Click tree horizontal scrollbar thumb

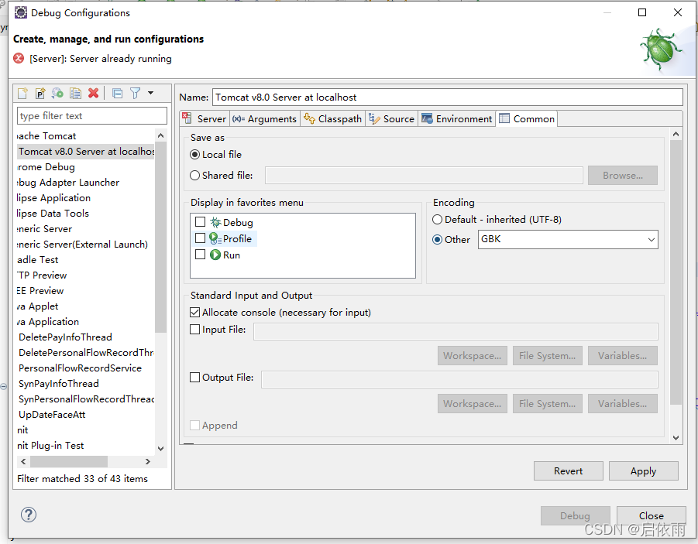click(x=69, y=462)
